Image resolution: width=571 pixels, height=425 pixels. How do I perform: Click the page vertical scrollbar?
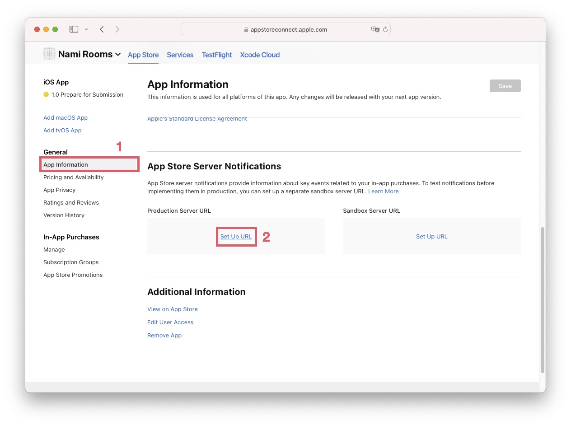pyautogui.click(x=543, y=300)
